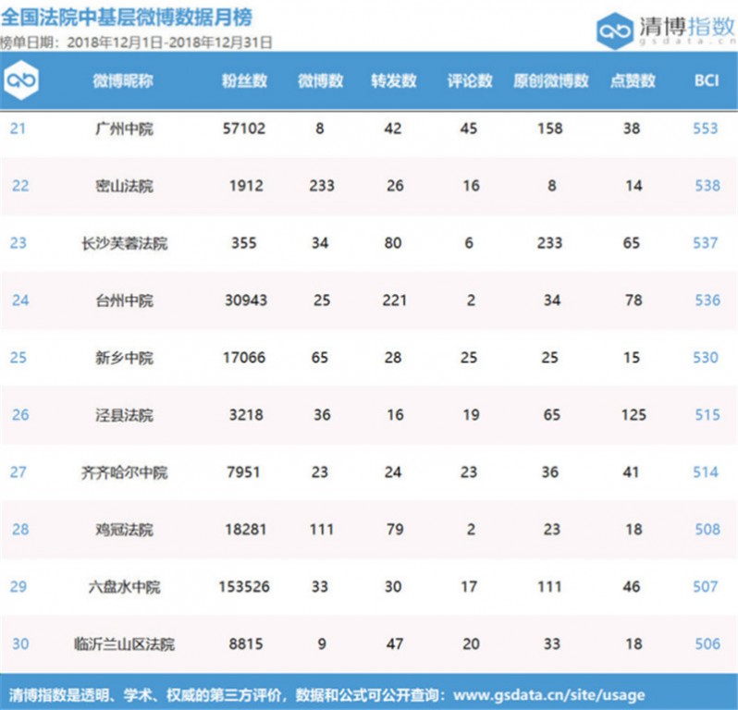
Task: Select the 泾县法院 account name
Action: pos(124,415)
